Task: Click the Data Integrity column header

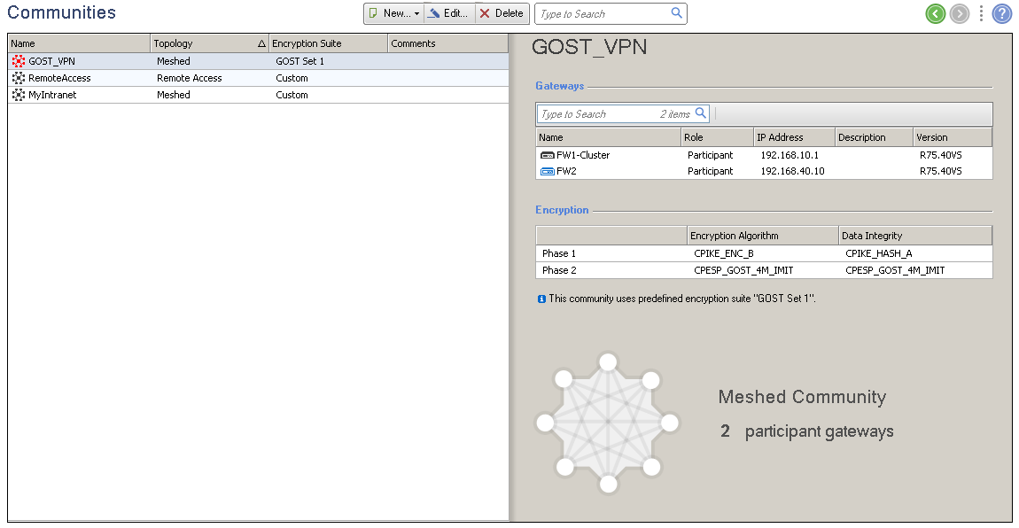Action: click(x=915, y=236)
